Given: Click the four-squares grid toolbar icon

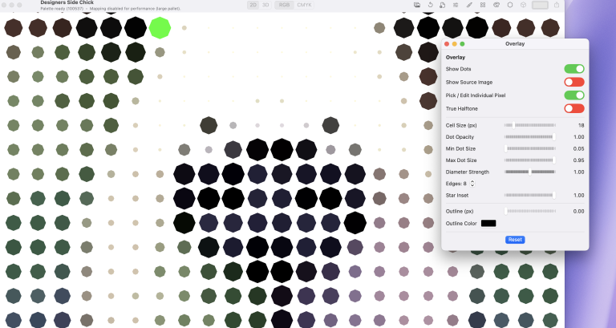Looking at the screenshot, I should [482, 5].
